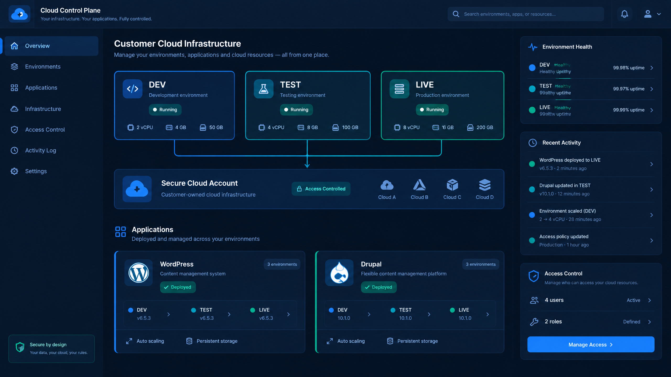This screenshot has width=671, height=377.
Task: Click the search magnifier icon
Action: pos(456,14)
